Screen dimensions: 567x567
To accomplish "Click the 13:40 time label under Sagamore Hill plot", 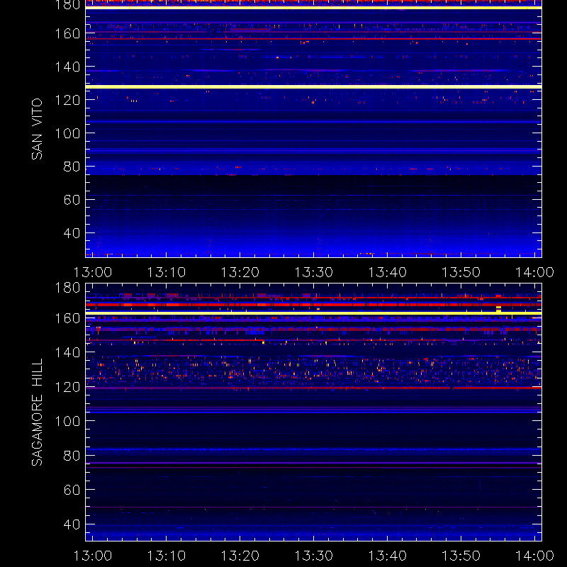I will coord(387,556).
